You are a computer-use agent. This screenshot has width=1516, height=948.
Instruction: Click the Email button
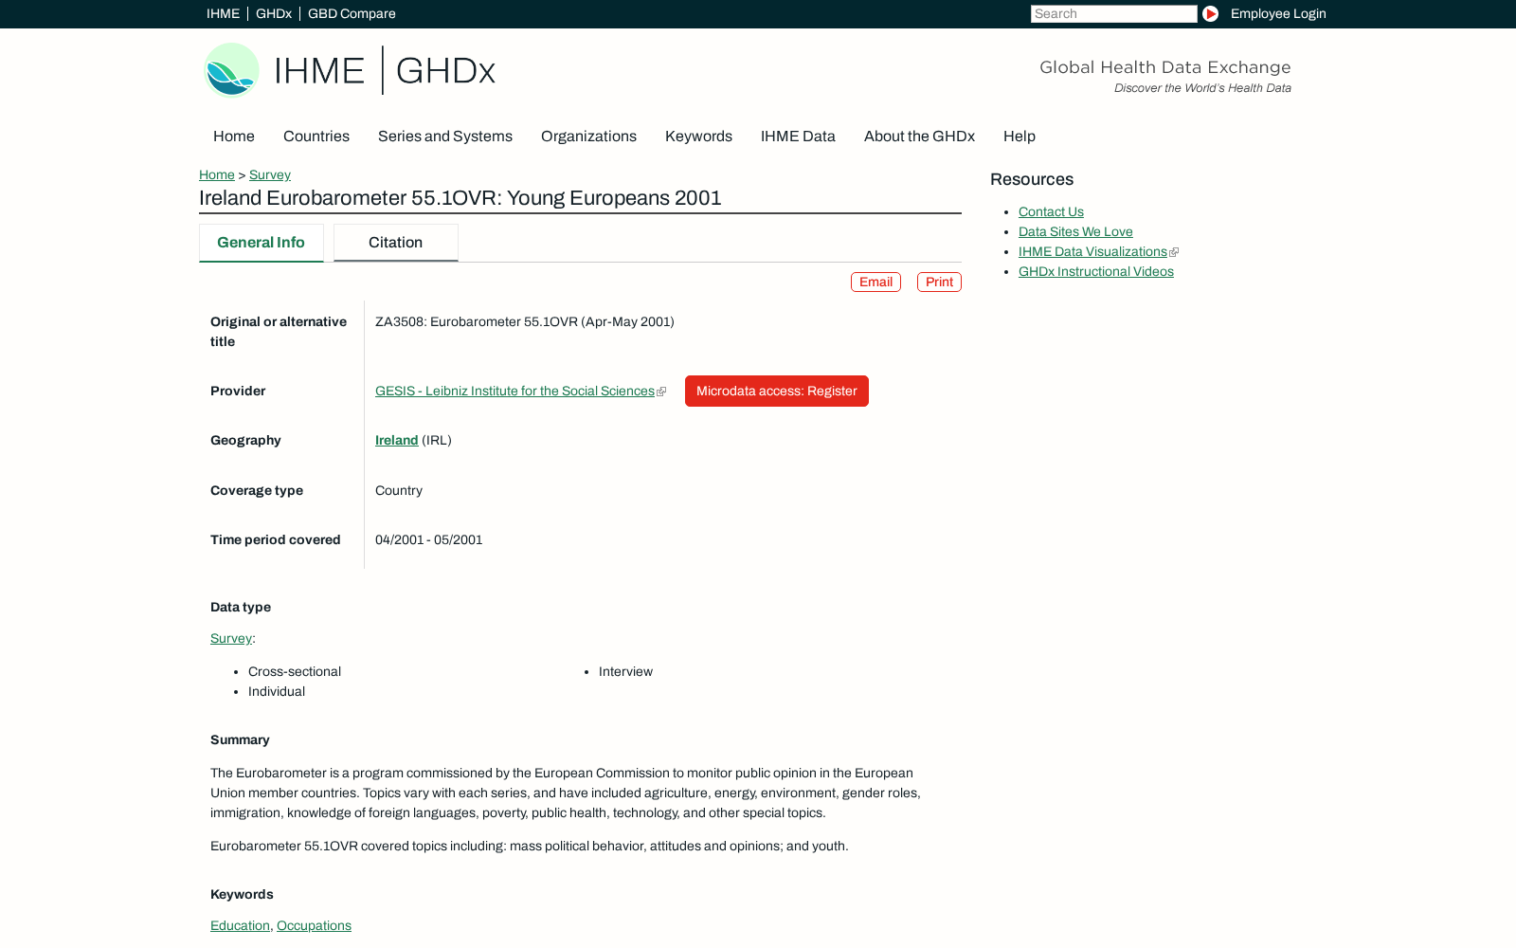[x=875, y=283]
